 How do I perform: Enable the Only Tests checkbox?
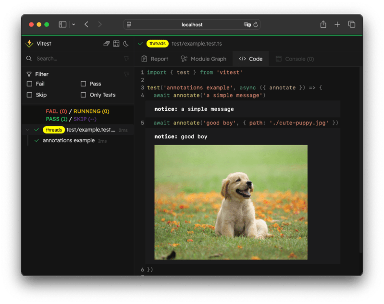(x=84, y=95)
